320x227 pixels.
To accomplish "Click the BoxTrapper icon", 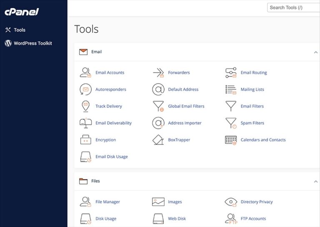I will click(158, 140).
